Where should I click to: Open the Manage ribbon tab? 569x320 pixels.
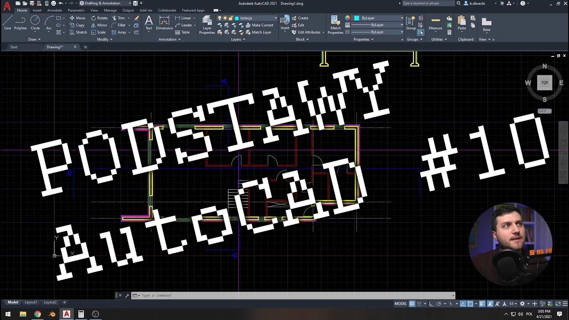[110, 10]
